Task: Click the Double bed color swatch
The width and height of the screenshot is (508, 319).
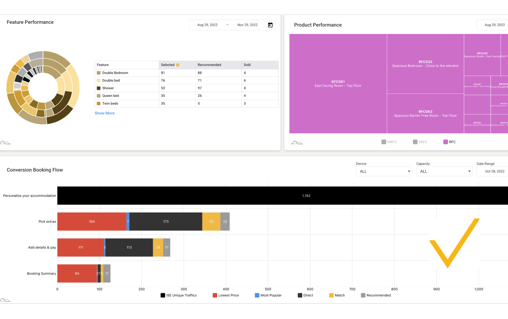Action: coord(98,81)
